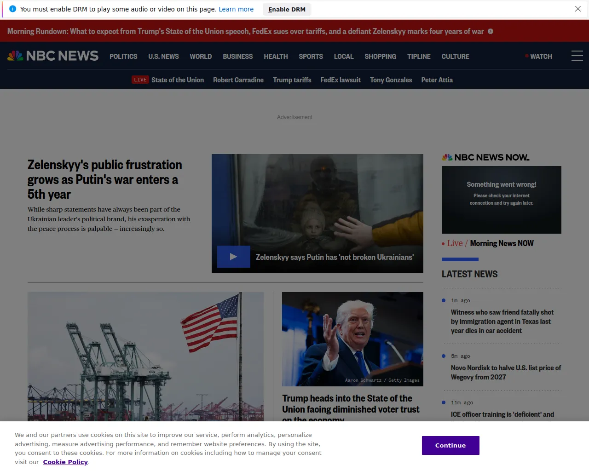Click the NBC News Now video player

(x=502, y=200)
